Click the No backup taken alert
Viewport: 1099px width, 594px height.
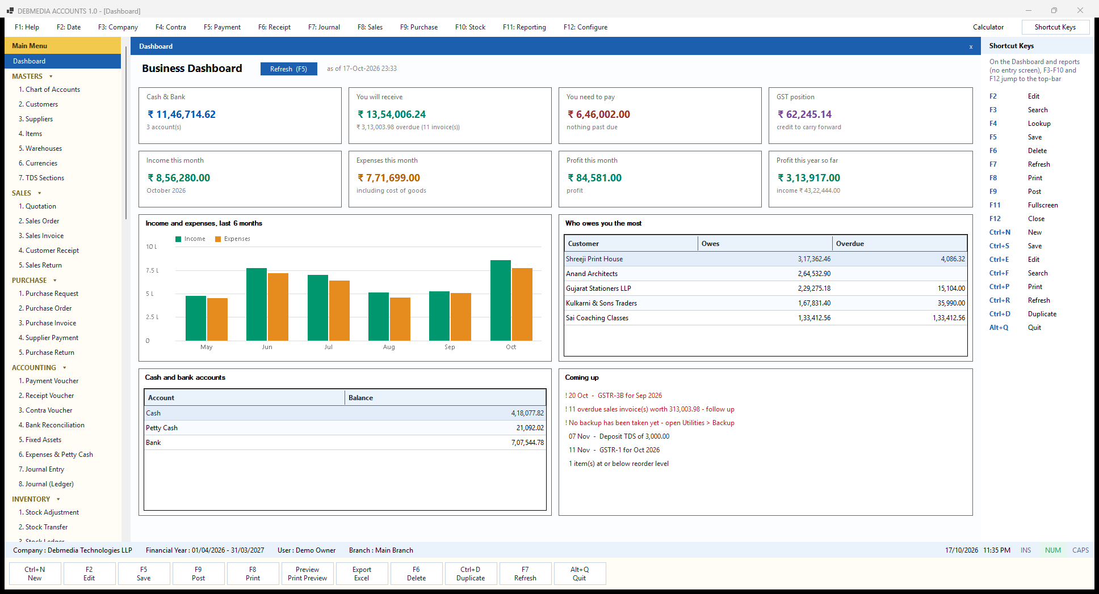(x=650, y=423)
